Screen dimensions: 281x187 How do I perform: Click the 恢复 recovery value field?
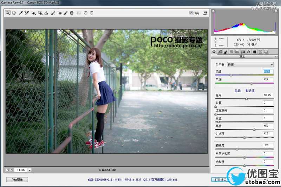click(x=268, y=103)
